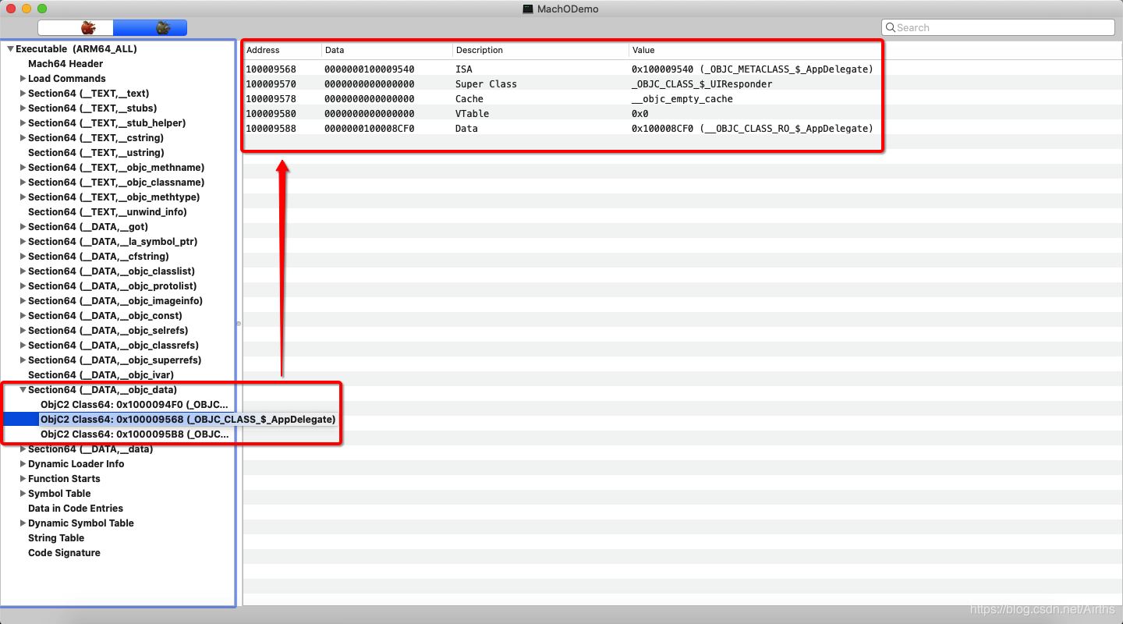Sort by the Data column header
Viewport: 1123px width, 624px height.
(387, 50)
